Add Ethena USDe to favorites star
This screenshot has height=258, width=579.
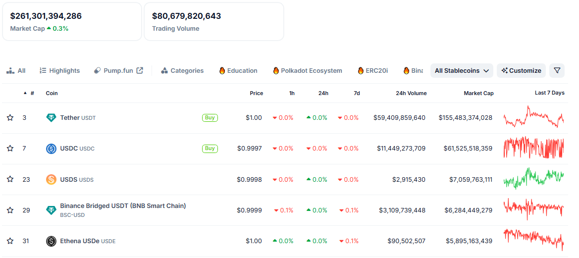[10, 241]
